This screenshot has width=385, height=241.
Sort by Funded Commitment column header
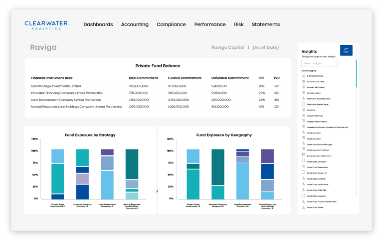(x=184, y=78)
